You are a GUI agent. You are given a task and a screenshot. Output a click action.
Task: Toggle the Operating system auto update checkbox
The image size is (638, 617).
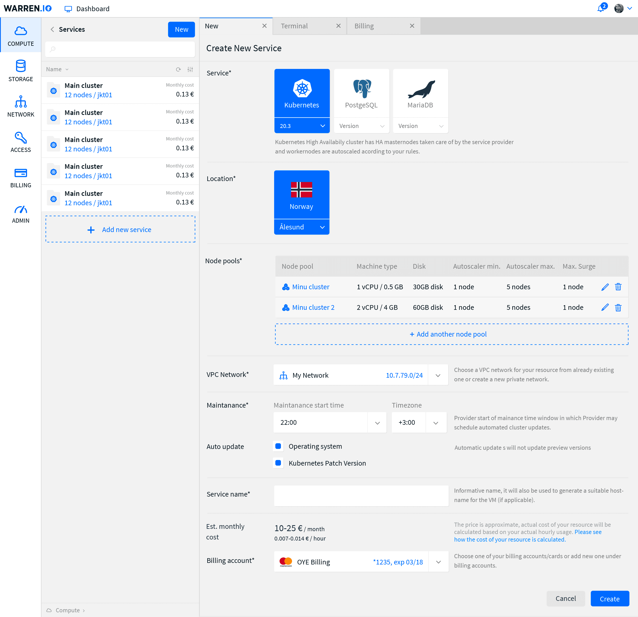pyautogui.click(x=278, y=446)
